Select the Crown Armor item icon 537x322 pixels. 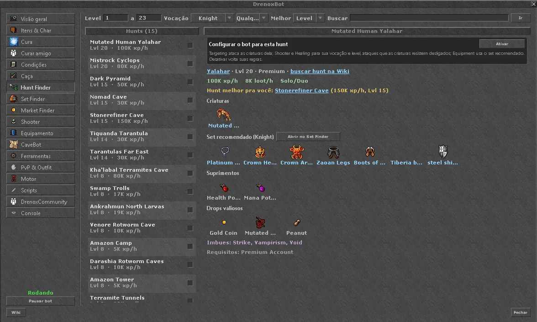pos(297,152)
